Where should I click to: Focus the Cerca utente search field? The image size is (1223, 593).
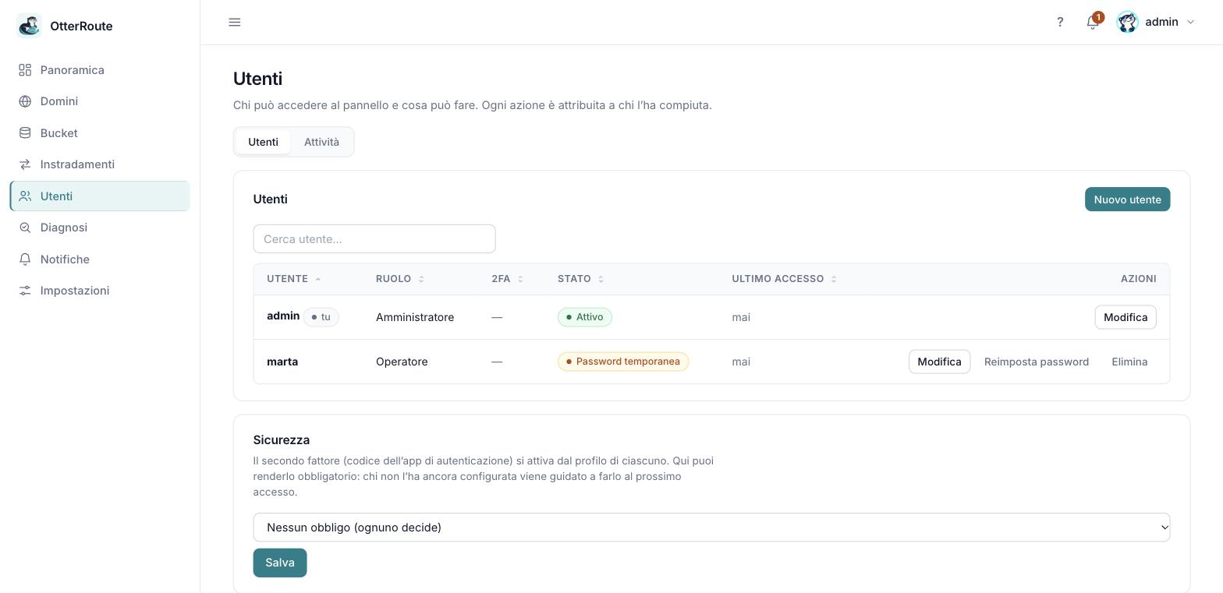click(x=374, y=239)
